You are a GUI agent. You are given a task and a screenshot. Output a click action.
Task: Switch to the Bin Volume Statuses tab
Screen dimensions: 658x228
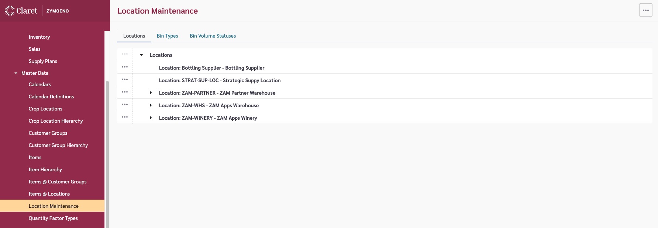click(x=213, y=36)
